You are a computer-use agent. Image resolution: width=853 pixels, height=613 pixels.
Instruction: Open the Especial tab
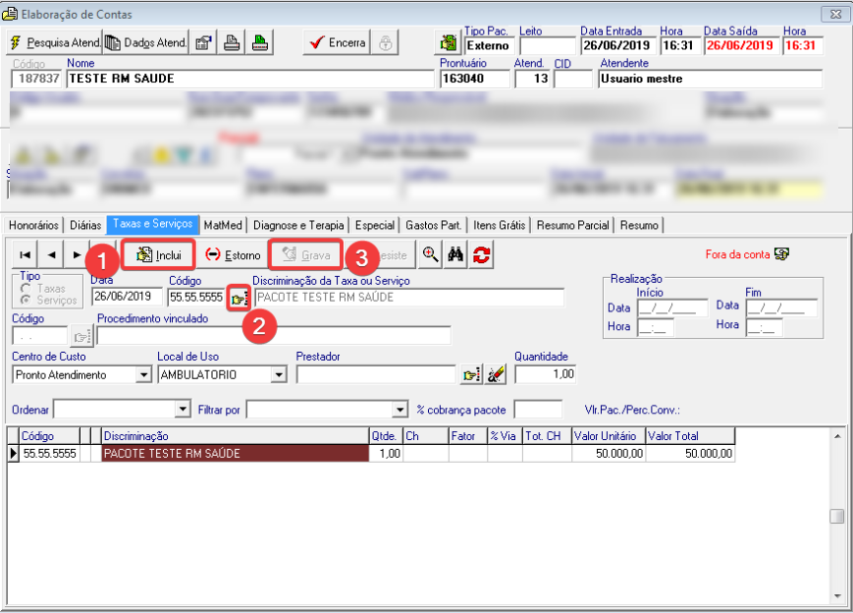point(374,225)
